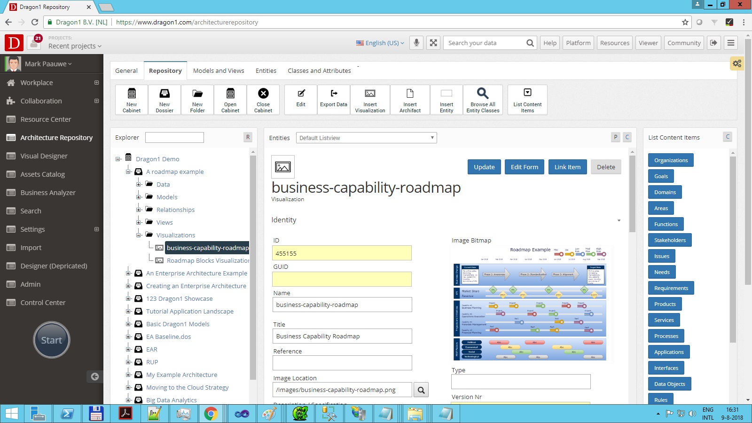The height and width of the screenshot is (423, 752).
Task: Click the Windows Start button
Action: 11,414
